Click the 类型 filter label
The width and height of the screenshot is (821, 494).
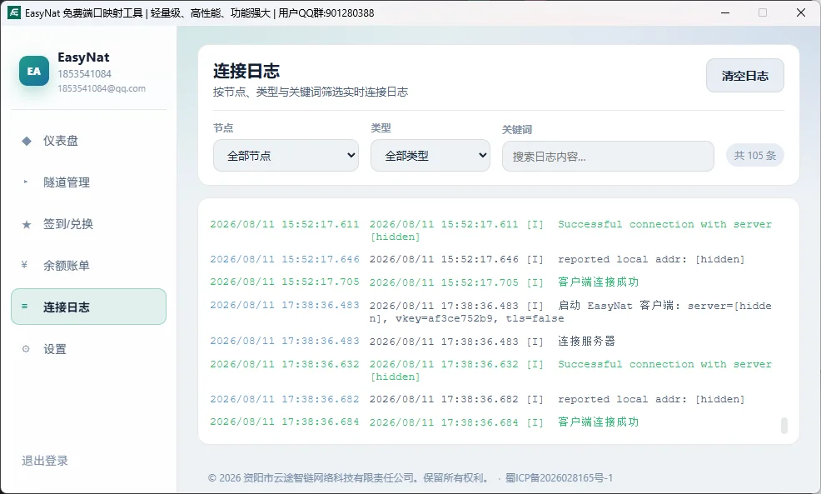coord(381,127)
